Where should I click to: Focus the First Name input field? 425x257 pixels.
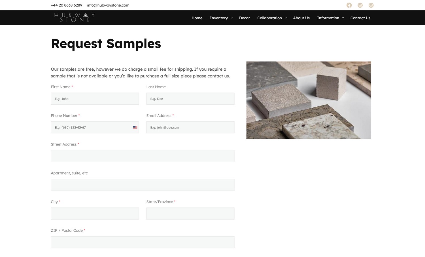pos(95,99)
